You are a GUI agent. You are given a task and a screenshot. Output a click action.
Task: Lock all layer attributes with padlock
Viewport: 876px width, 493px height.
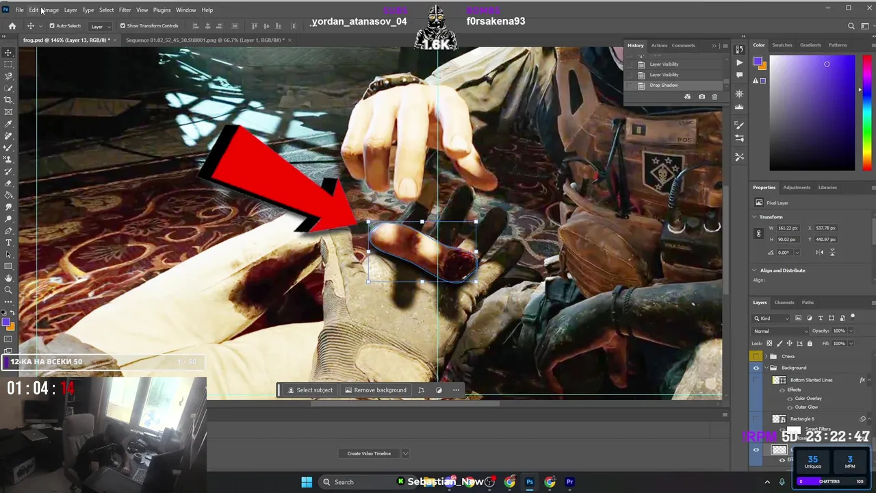pyautogui.click(x=810, y=343)
